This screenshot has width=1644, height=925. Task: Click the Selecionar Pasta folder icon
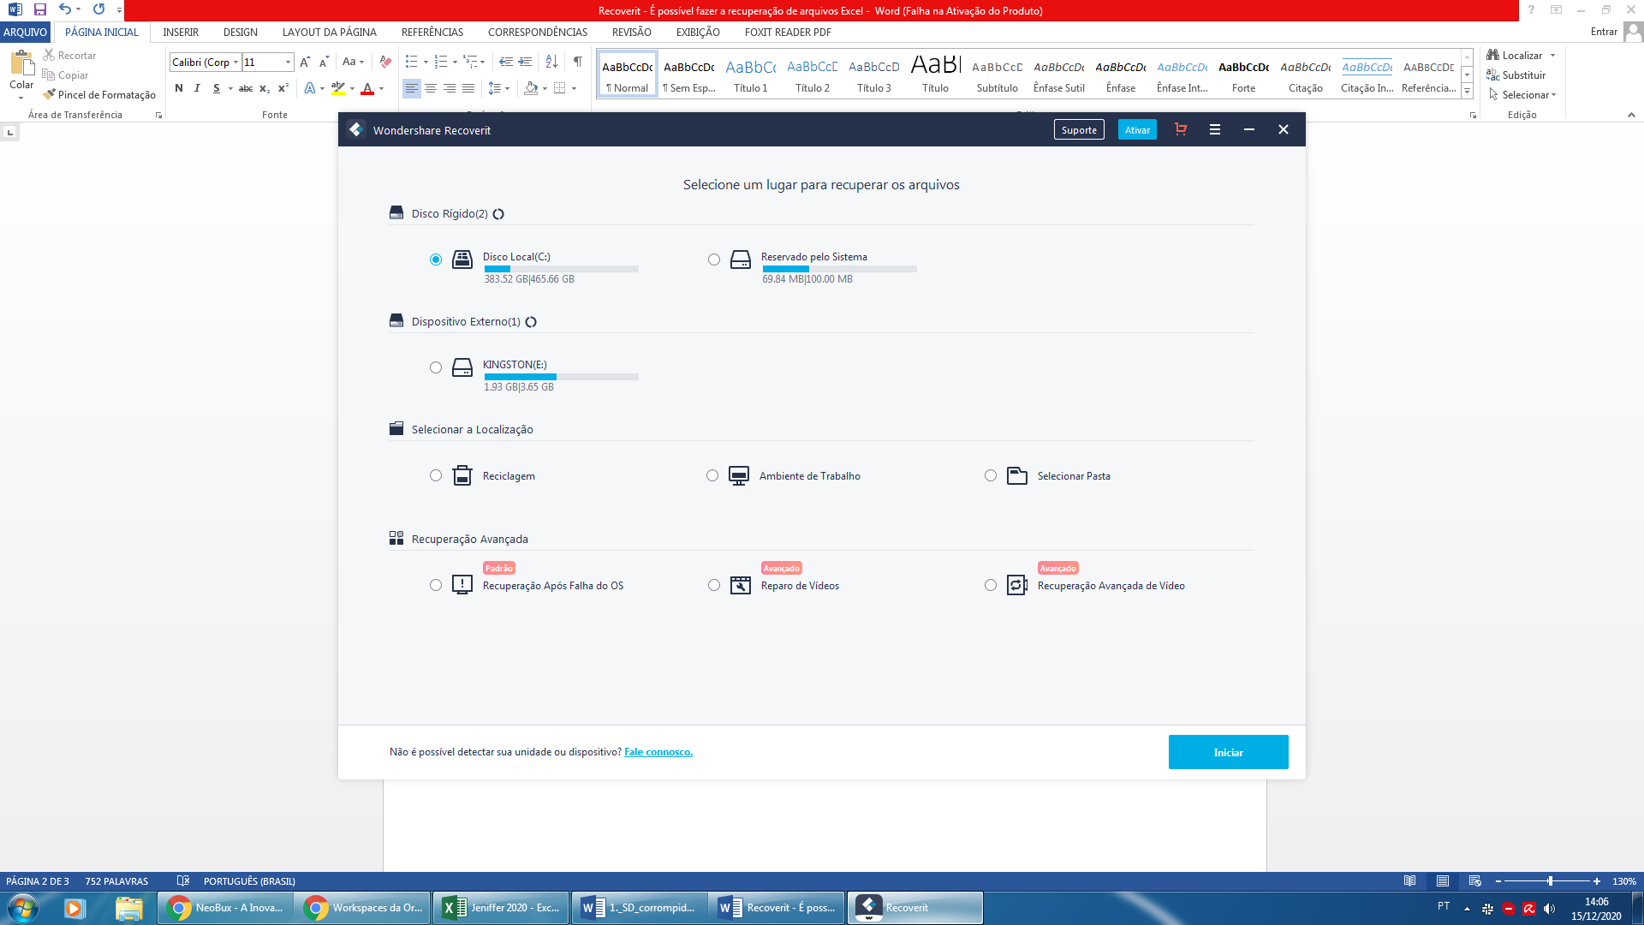[1017, 475]
